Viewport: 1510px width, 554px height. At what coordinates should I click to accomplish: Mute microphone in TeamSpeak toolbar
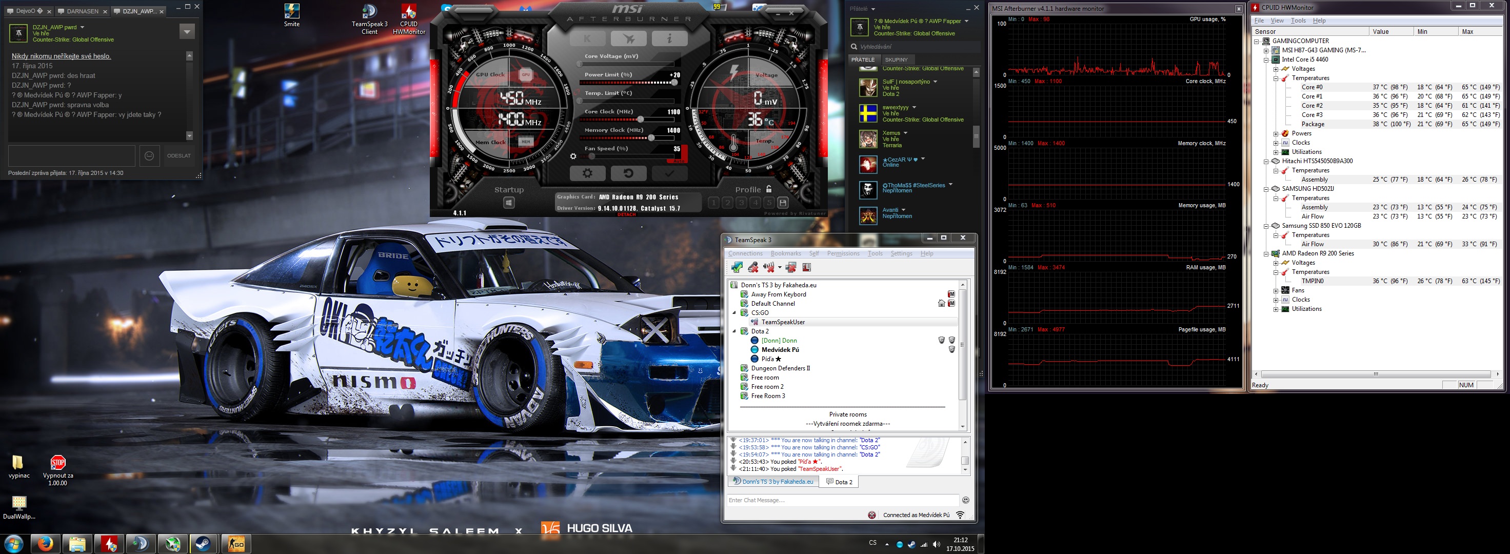click(752, 267)
